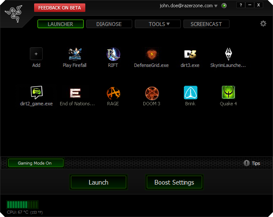Open Boost Settings
Viewport: 273px width, 217px height.
coord(174,182)
